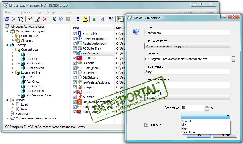Image resolution: width=243 pixels, height=144 pixels.
Task: Open the Экстра menu
Action: coord(51,12)
